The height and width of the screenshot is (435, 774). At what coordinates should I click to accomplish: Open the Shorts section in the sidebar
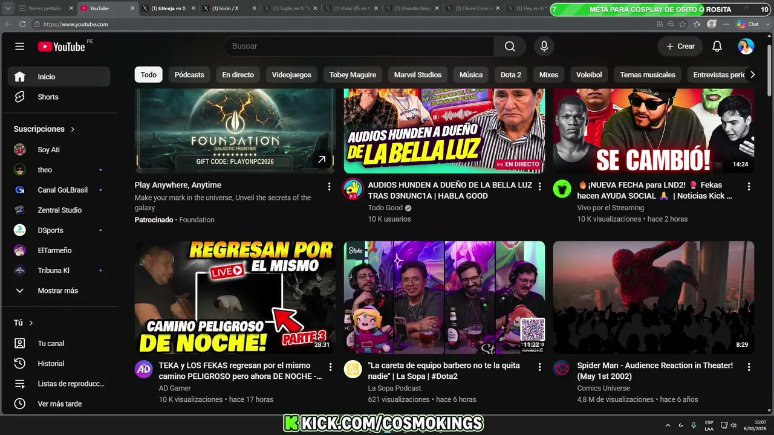click(59, 97)
